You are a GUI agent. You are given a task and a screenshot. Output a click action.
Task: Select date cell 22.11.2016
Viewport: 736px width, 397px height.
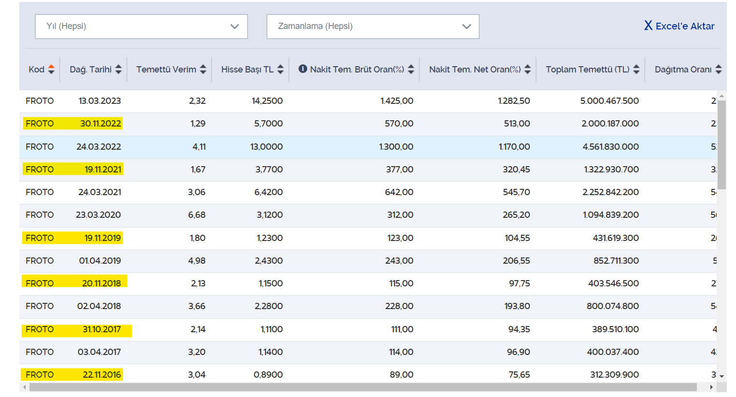pyautogui.click(x=102, y=375)
